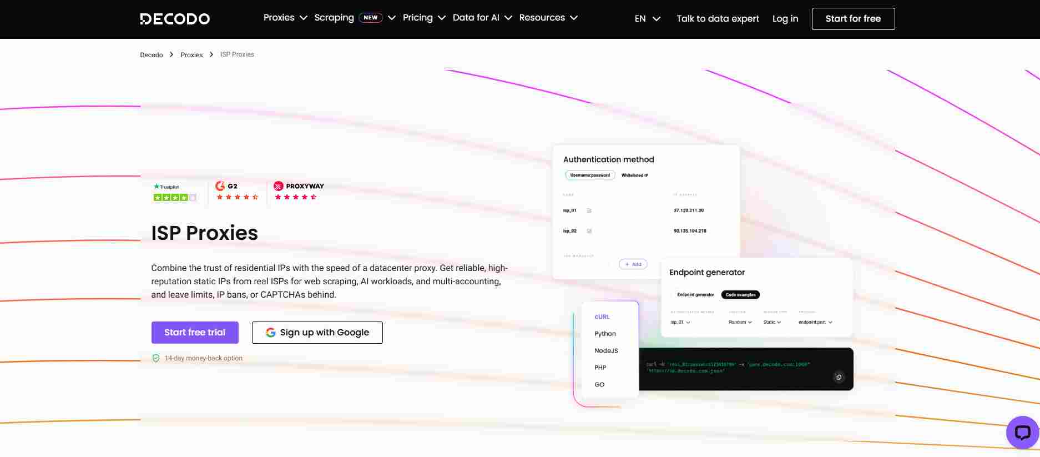Click the Proxyway rating badge
Screen dimensions: 1040x457
click(x=299, y=192)
